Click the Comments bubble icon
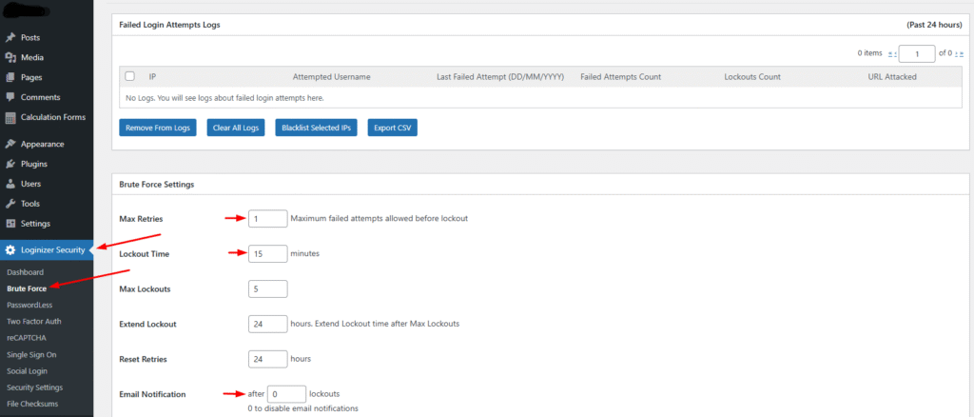Screen dimensions: 974x417 [x=10, y=97]
